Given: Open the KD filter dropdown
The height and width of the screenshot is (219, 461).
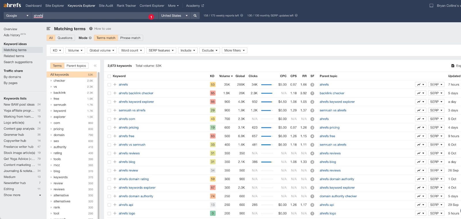Looking at the screenshot, I should click(x=57, y=51).
